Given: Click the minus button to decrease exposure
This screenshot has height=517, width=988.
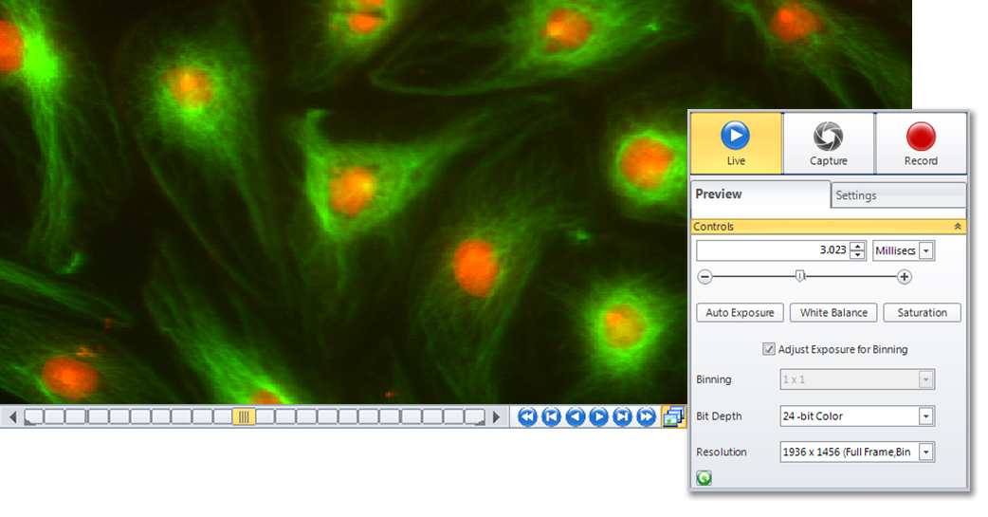Looking at the screenshot, I should click(704, 277).
